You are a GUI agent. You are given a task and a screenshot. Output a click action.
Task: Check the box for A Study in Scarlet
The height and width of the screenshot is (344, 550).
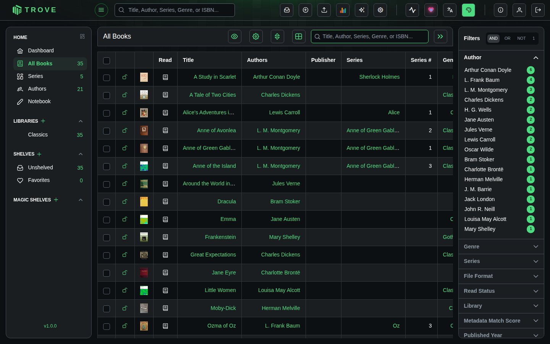107,78
